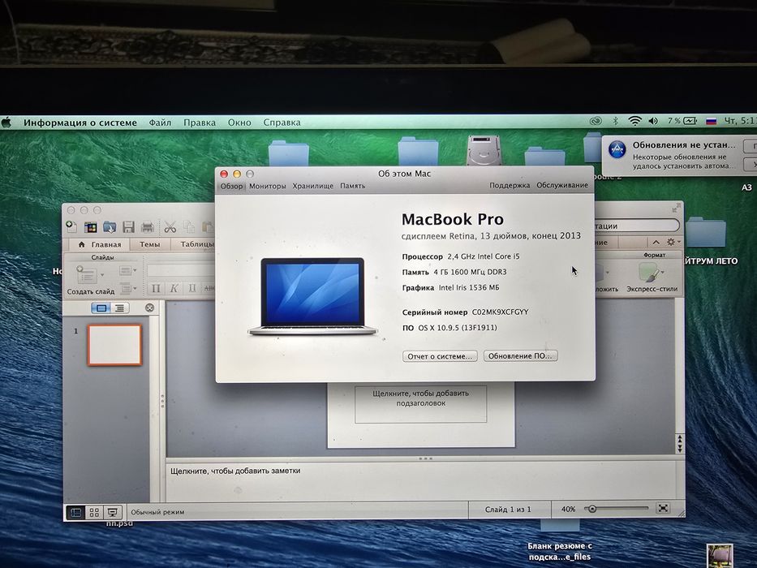The width and height of the screenshot is (757, 568).
Task: Click the scissors cut icon
Action: (170, 227)
